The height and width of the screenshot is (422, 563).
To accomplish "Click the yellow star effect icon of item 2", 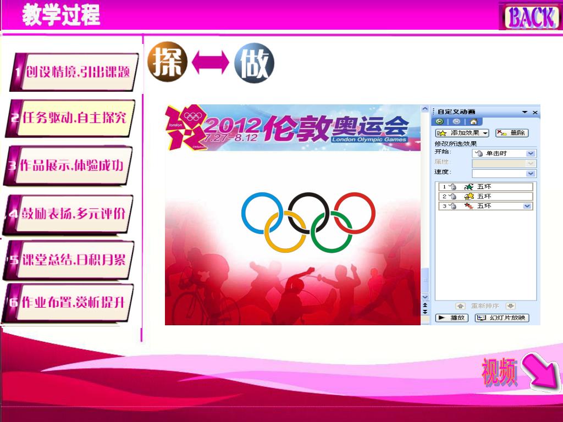I will point(468,196).
